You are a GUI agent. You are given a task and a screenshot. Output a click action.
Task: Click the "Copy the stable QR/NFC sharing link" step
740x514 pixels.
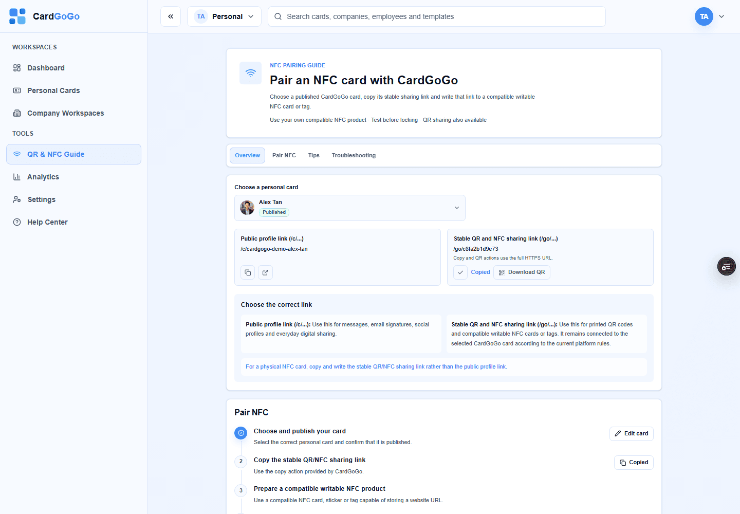(309, 460)
